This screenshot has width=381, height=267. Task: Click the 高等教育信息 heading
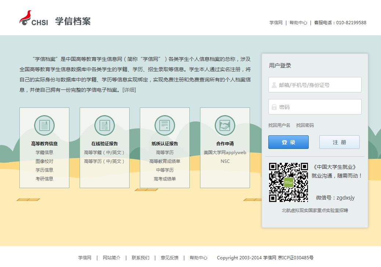click(44, 143)
